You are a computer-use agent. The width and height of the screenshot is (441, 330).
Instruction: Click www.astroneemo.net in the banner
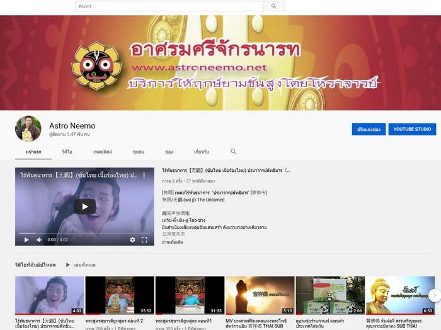pos(199,68)
